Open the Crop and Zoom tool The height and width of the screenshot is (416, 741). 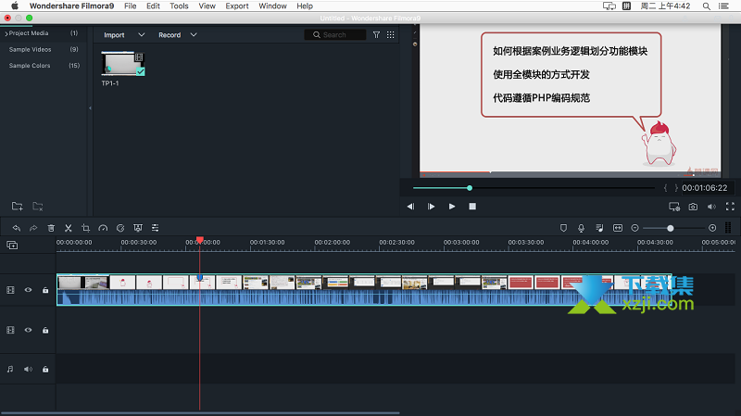tap(85, 228)
